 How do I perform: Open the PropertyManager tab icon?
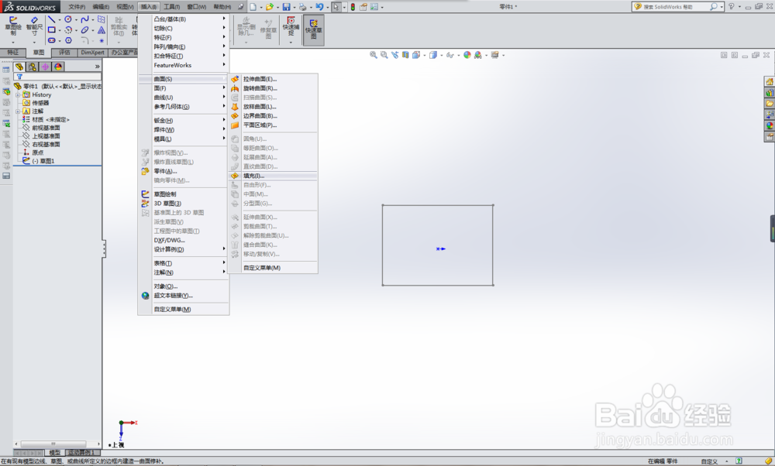[32, 66]
